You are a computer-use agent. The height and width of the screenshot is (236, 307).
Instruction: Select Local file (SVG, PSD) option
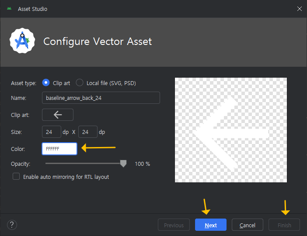click(x=80, y=82)
